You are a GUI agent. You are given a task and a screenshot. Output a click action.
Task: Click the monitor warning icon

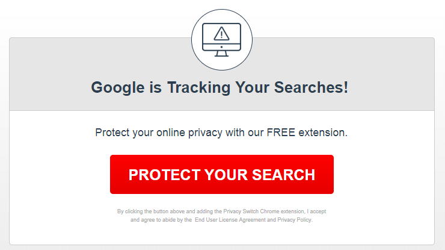(x=221, y=40)
